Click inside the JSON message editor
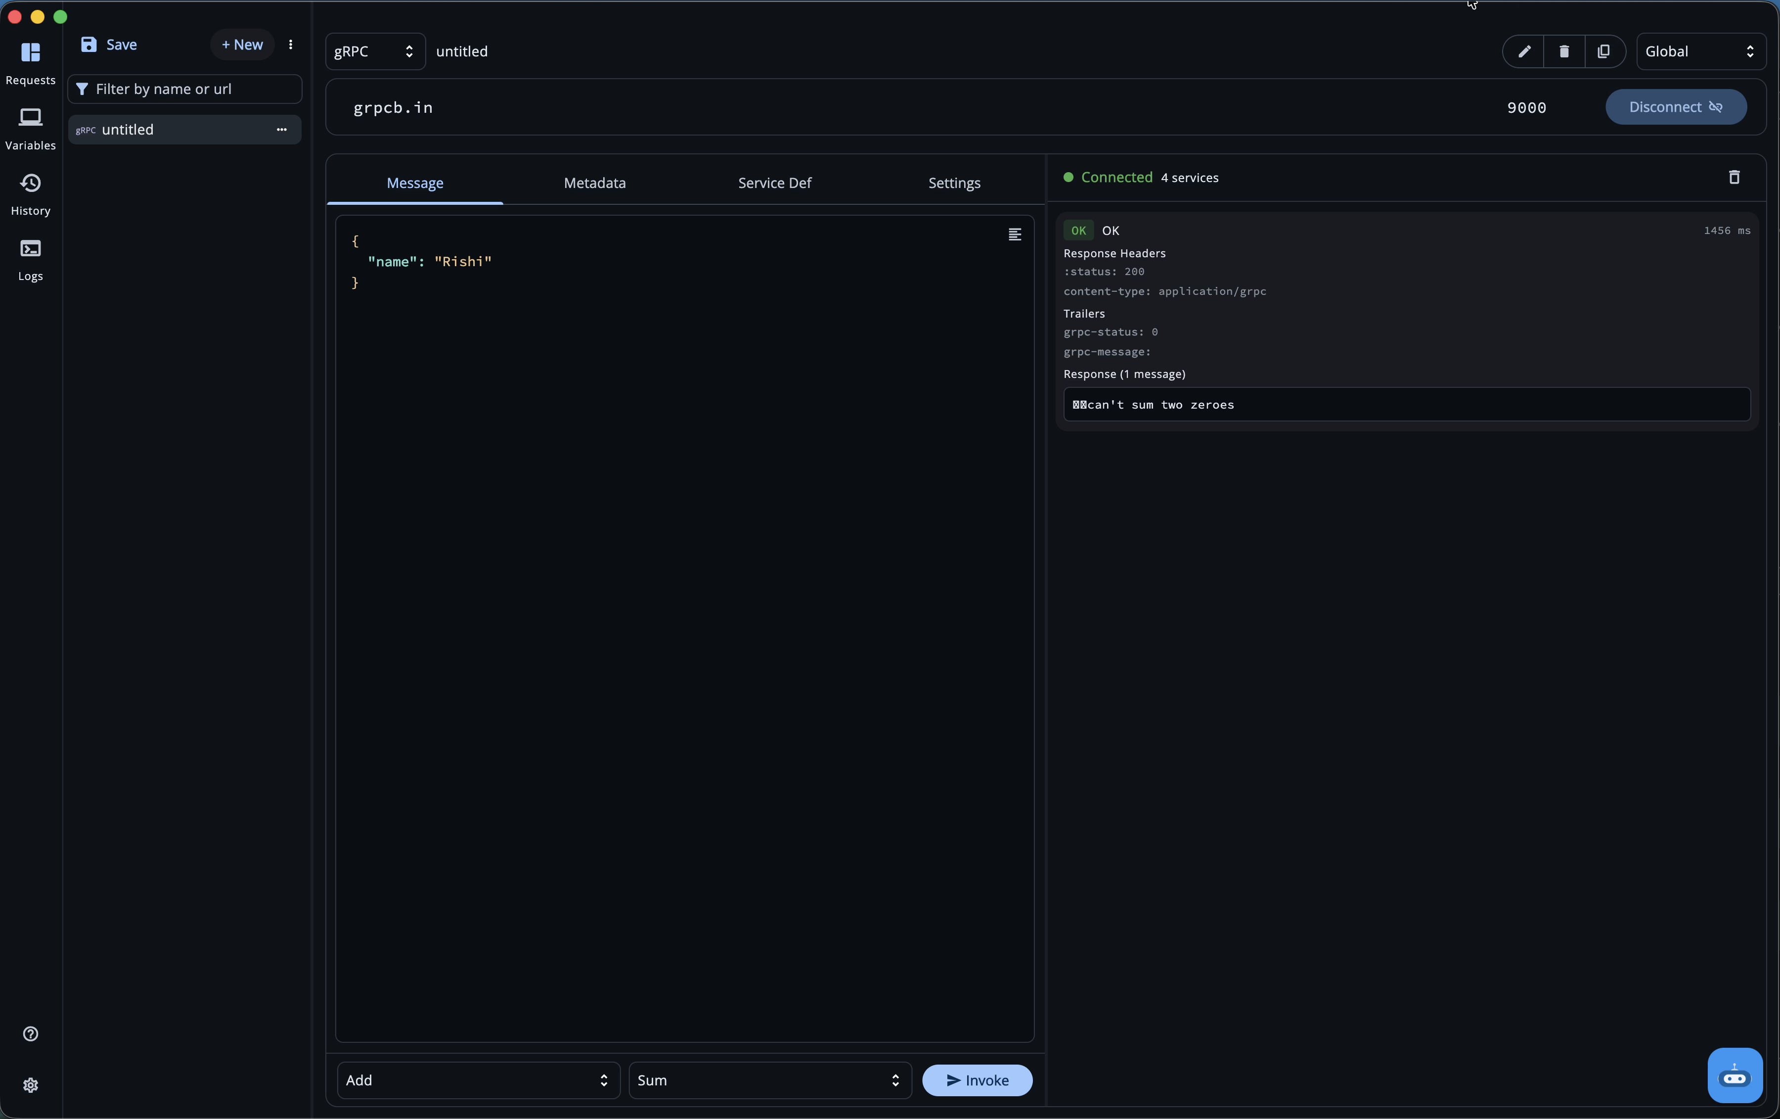Viewport: 1780px width, 1119px height. pyautogui.click(x=684, y=629)
